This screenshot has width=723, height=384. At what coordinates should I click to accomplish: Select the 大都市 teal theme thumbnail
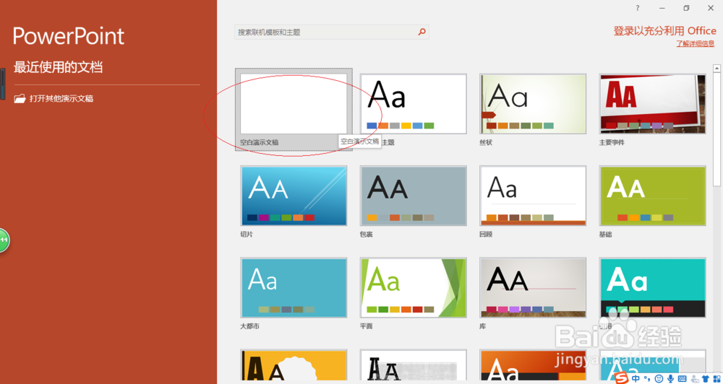point(294,288)
